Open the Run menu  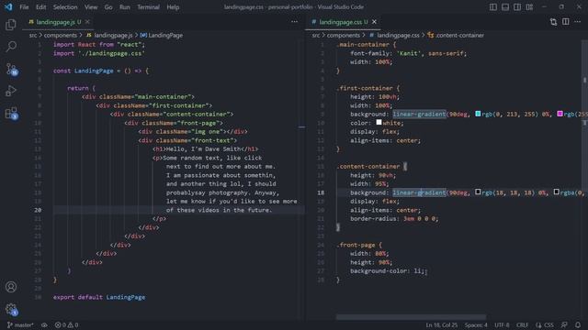tap(125, 6)
